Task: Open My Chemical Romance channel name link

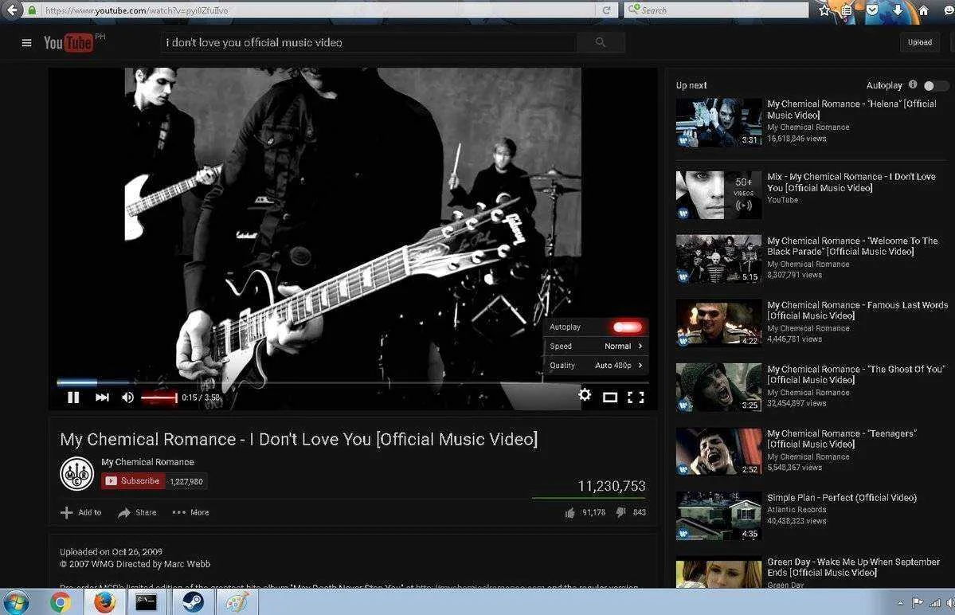Action: (147, 462)
